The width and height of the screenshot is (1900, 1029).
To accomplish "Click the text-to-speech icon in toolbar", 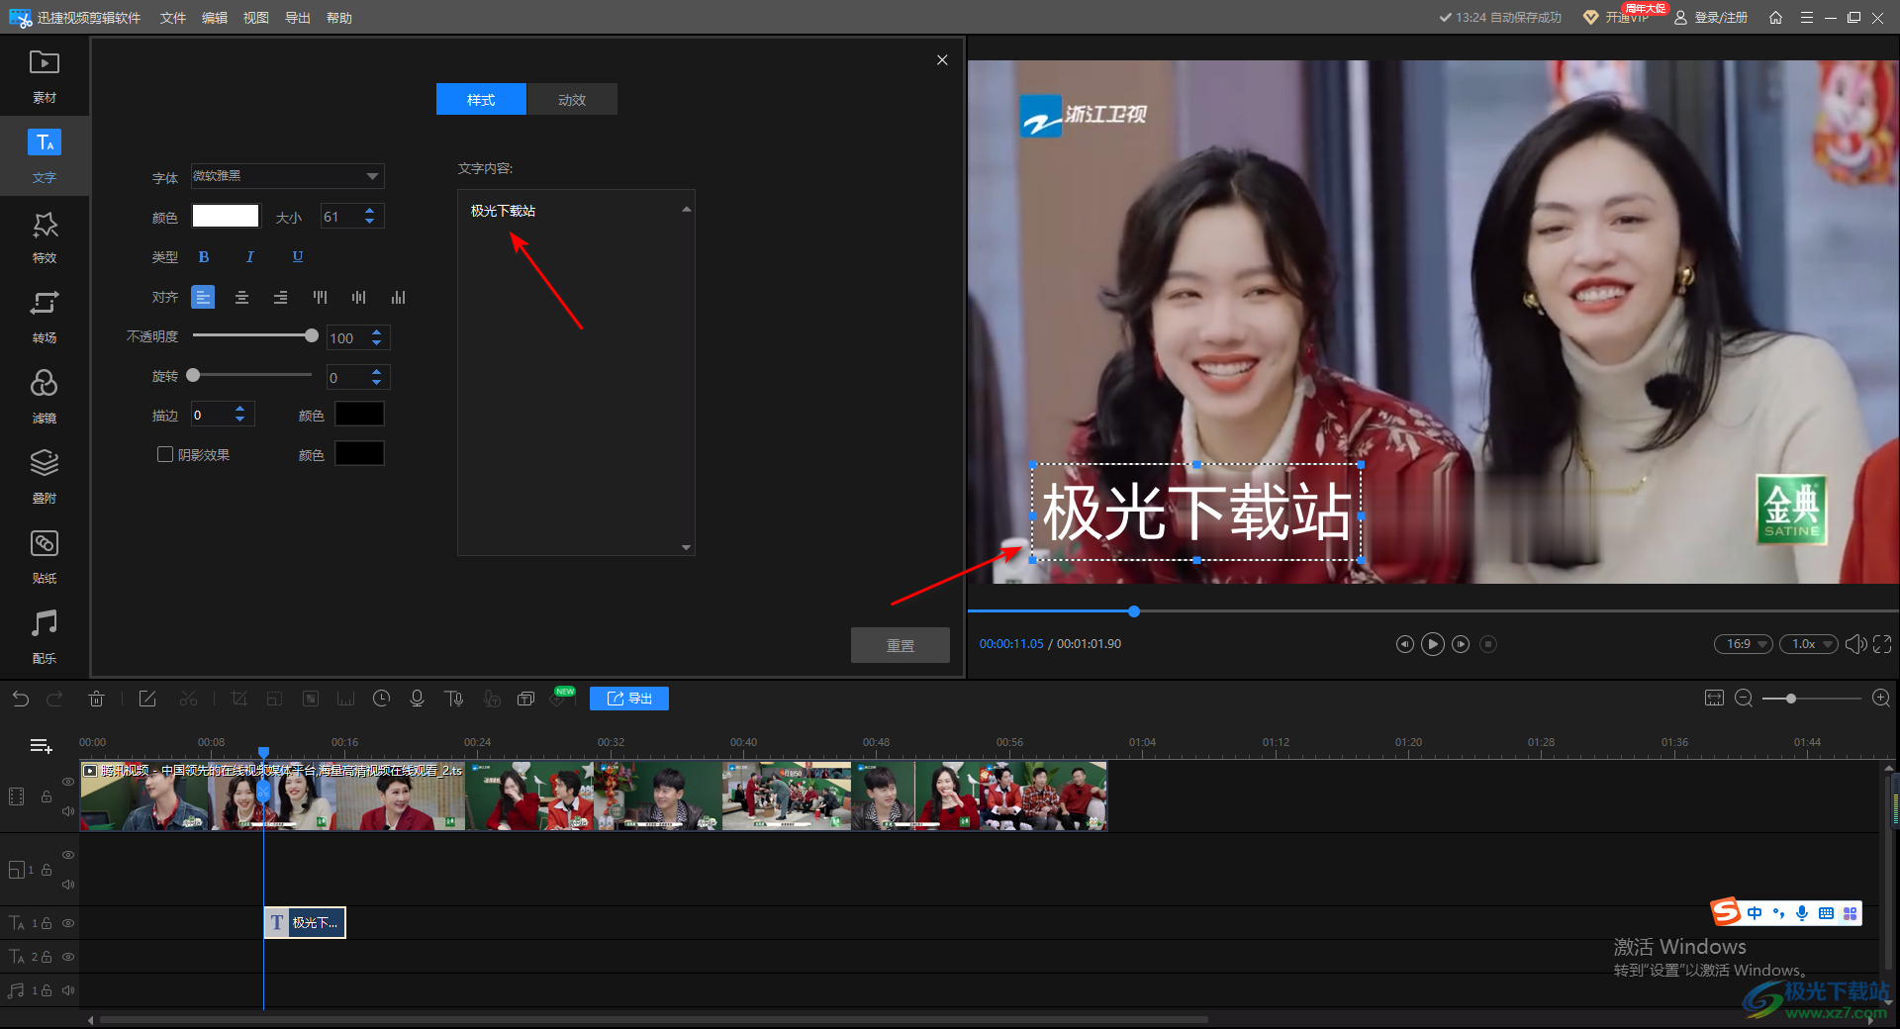I will (454, 699).
